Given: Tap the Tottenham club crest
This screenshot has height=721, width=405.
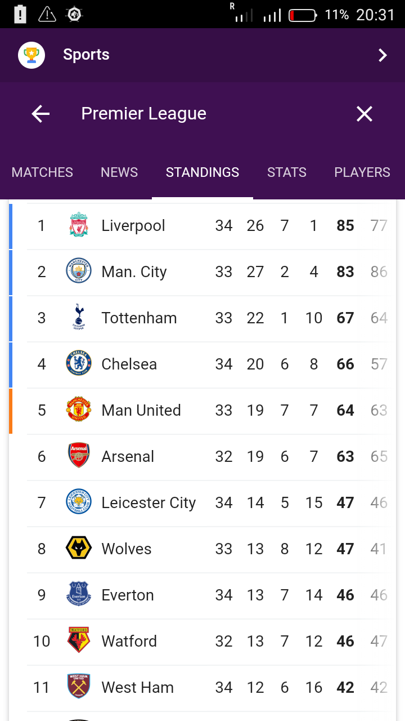Looking at the screenshot, I should tap(79, 318).
